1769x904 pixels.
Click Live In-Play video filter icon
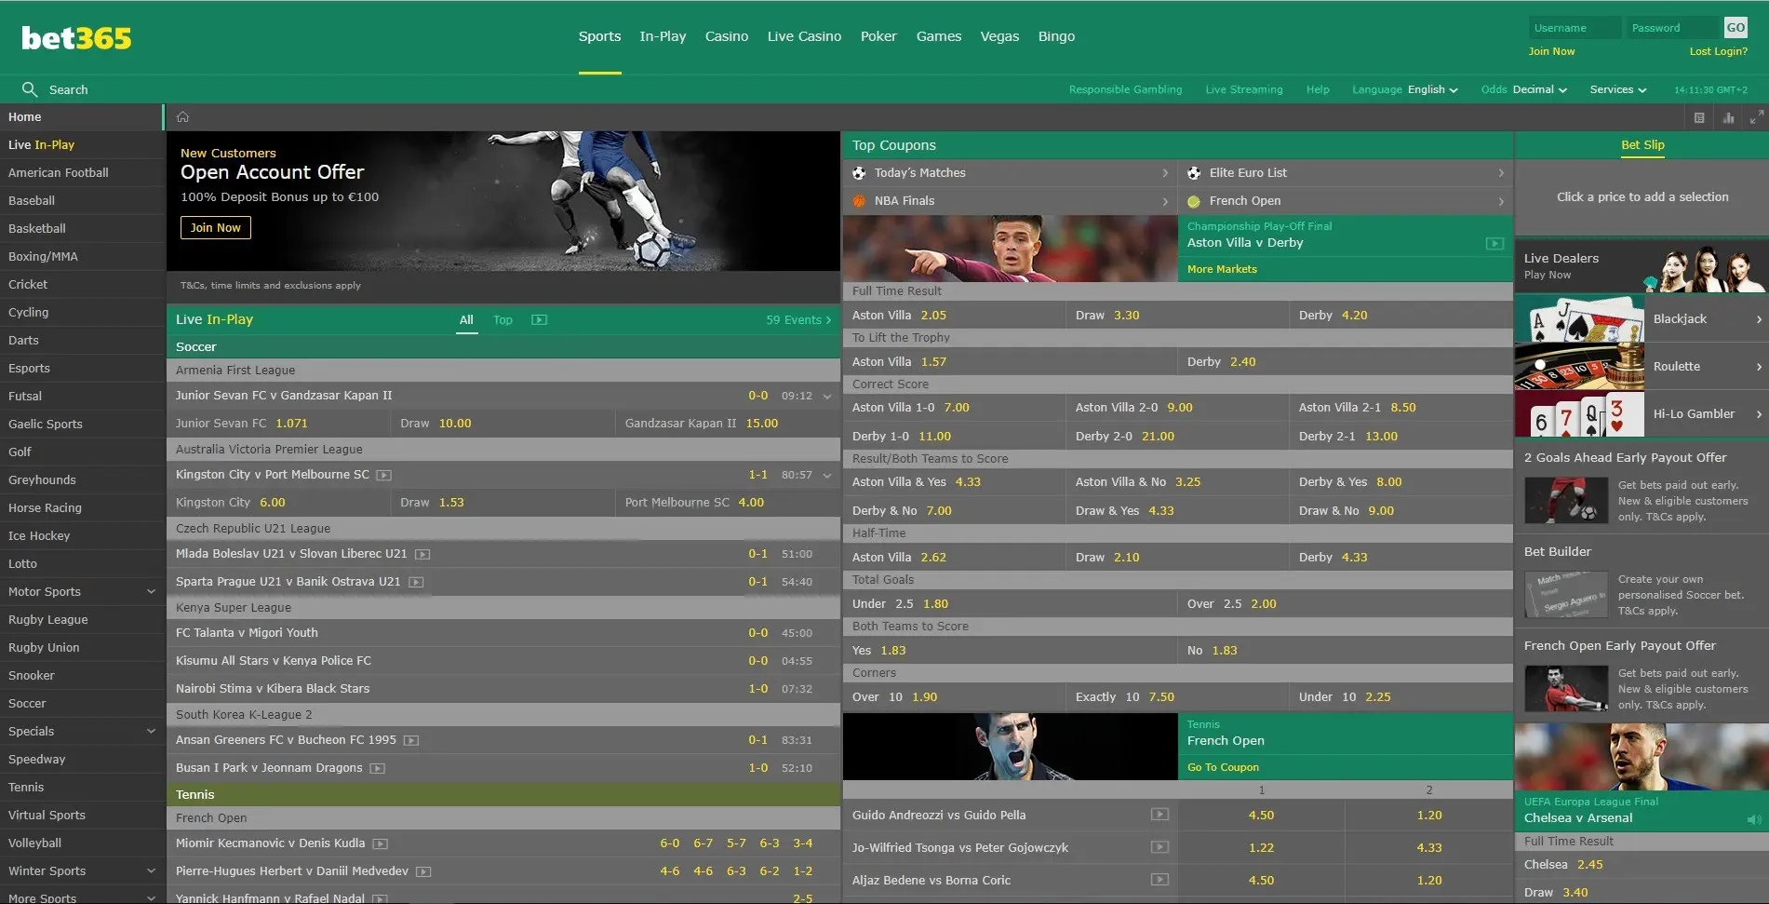(x=539, y=320)
